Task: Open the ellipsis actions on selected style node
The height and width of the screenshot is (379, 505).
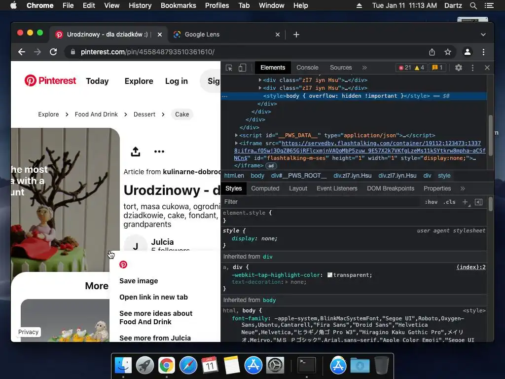Action: point(224,96)
